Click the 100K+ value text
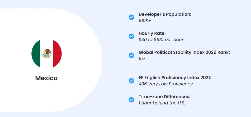 coord(145,21)
